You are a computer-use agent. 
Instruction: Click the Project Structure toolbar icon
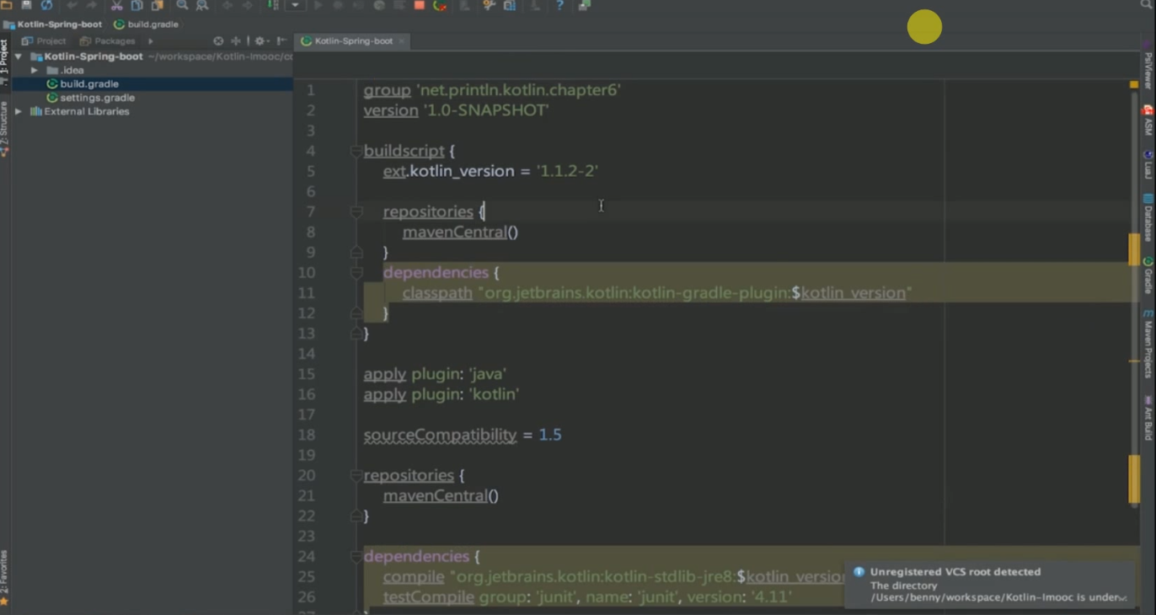tap(510, 5)
